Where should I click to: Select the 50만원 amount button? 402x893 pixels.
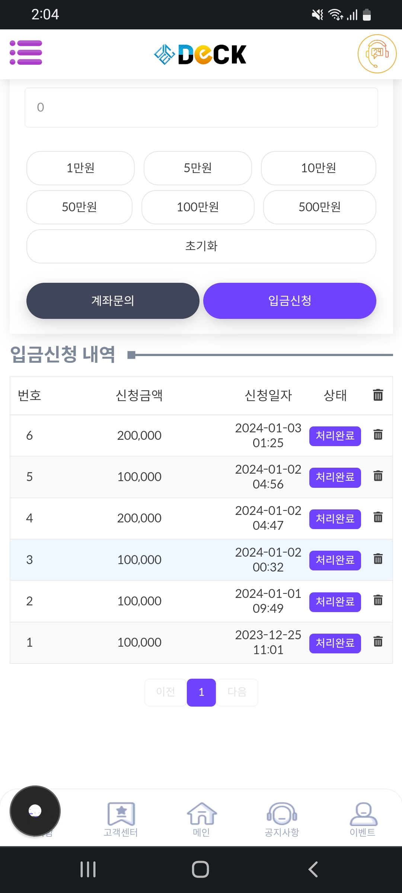pos(79,207)
